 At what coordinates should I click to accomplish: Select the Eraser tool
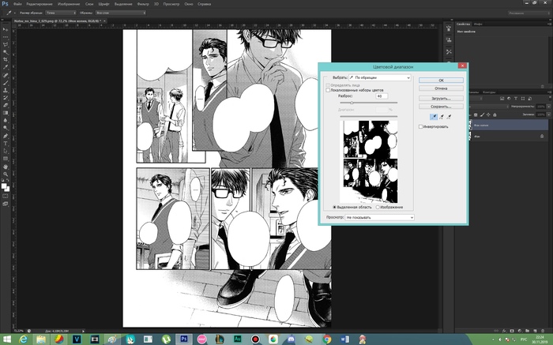[x=6, y=105]
